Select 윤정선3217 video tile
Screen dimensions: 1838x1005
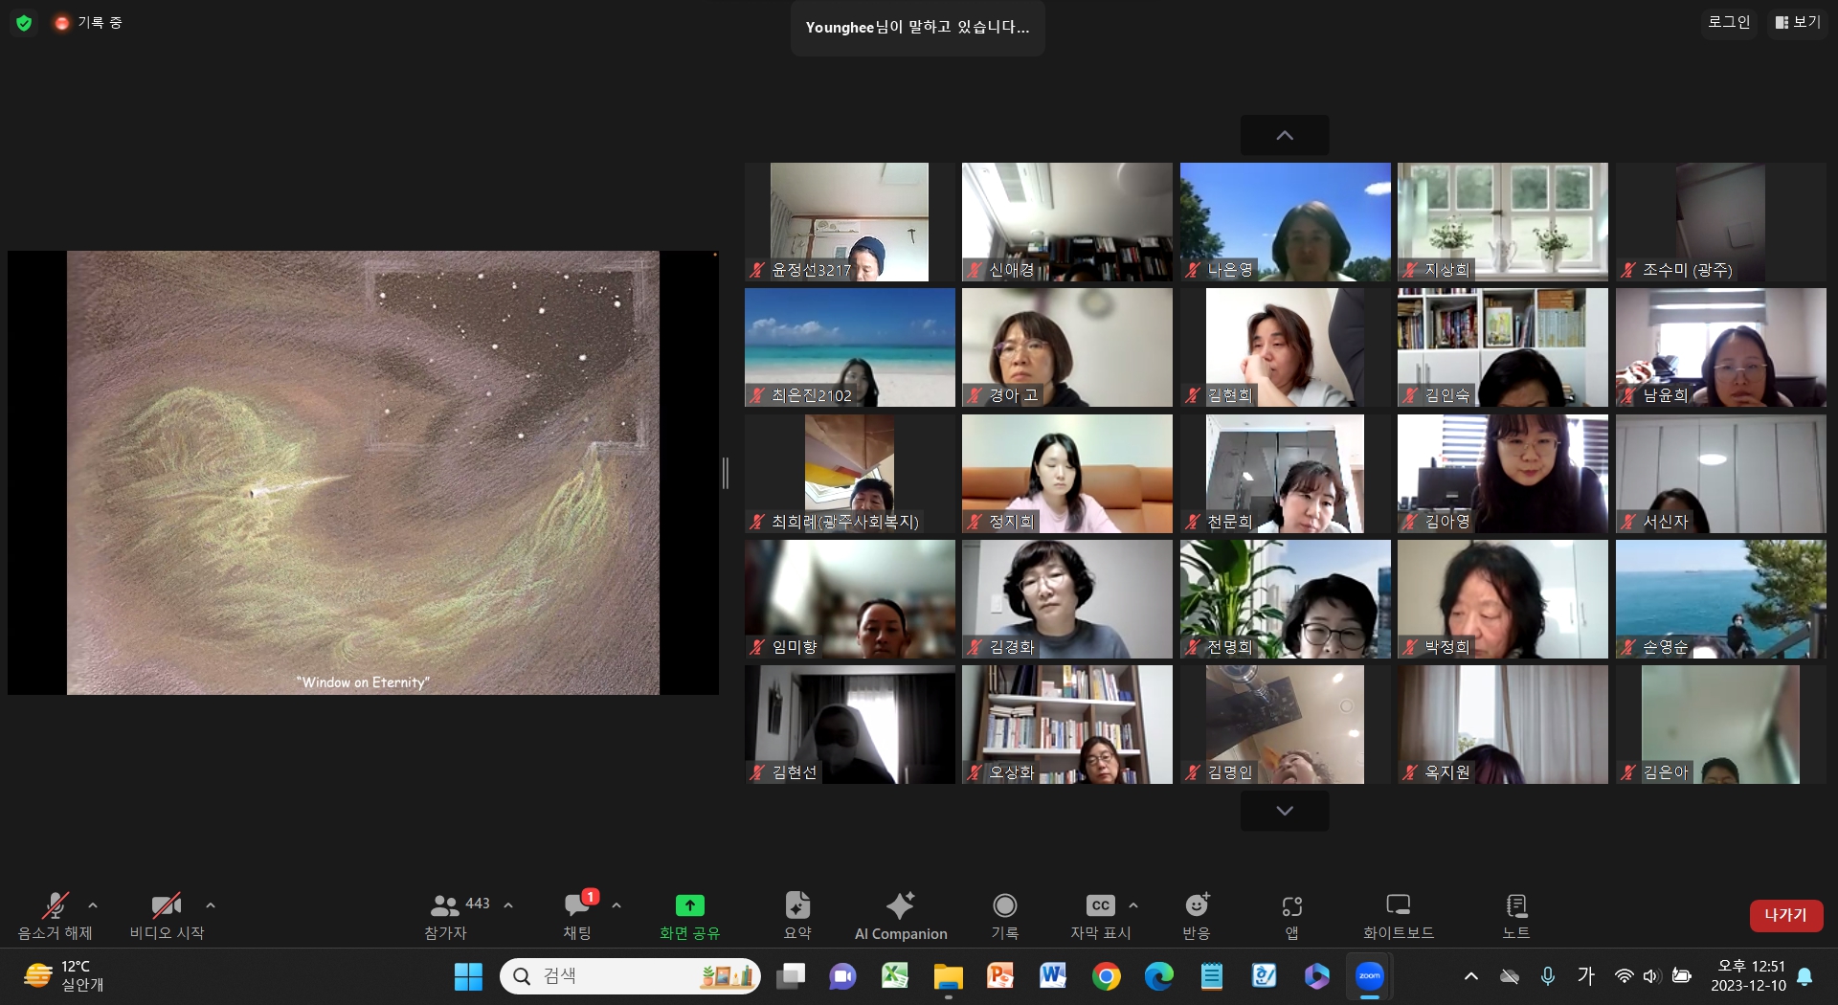pos(850,222)
